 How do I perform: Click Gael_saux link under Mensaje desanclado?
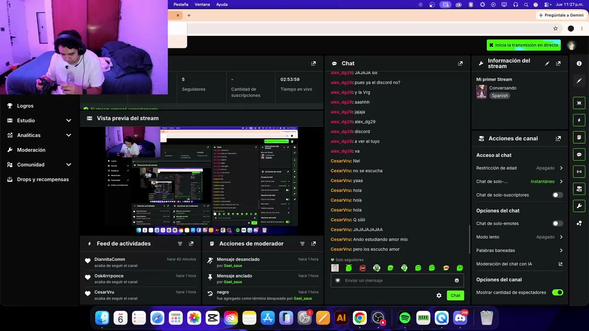pos(233,266)
